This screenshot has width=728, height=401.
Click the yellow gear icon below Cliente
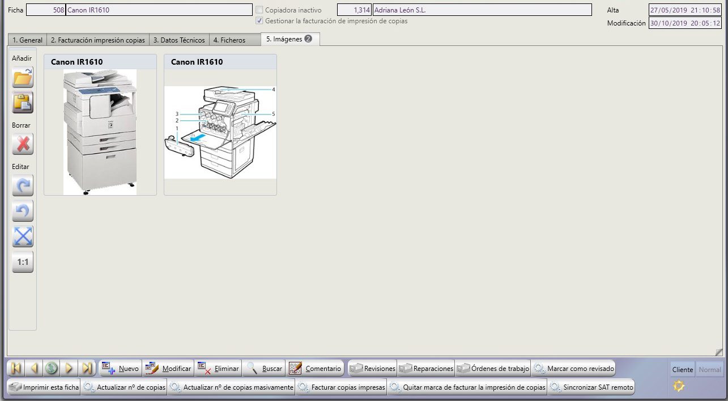click(679, 386)
